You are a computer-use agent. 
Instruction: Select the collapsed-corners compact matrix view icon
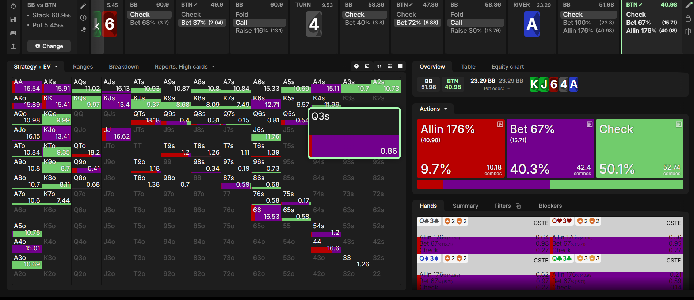(379, 66)
